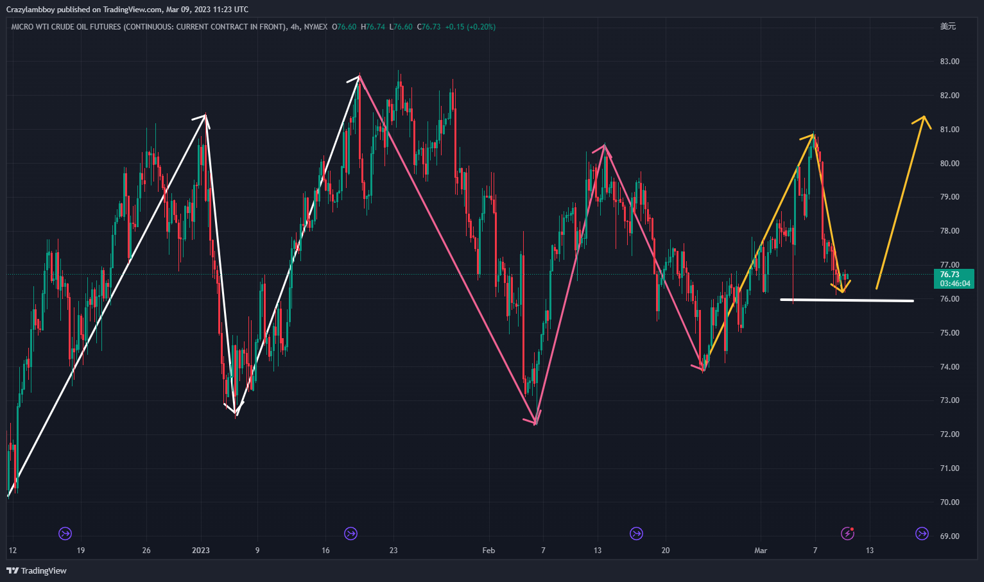Click the Feb month label on time axis

488,551
